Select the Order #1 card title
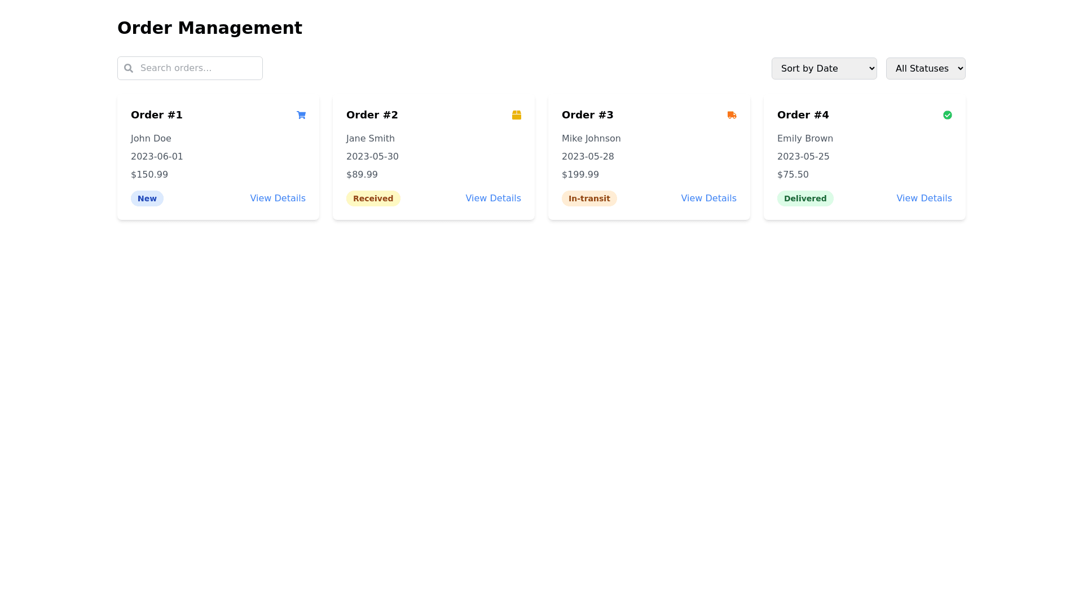 click(157, 115)
